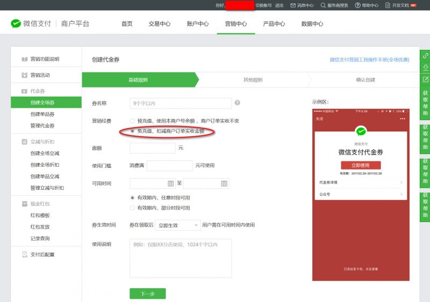Open 营销中心 nav tab

[x=236, y=24]
